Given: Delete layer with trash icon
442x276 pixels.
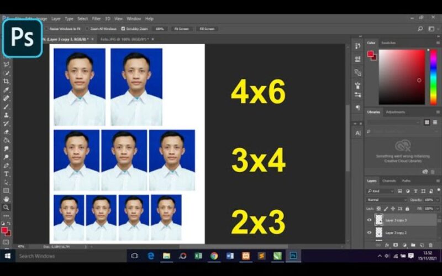Looking at the screenshot, I should tap(430, 245).
